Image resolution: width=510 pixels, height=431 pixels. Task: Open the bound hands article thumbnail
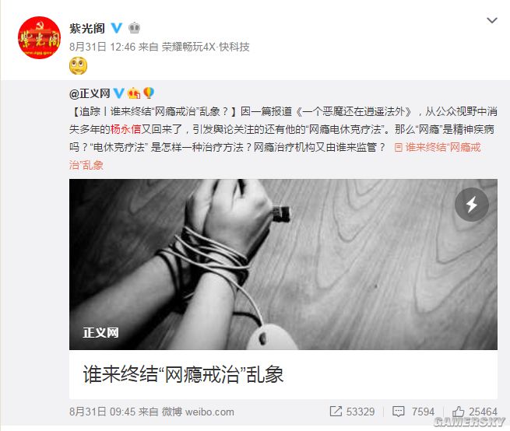click(x=283, y=265)
